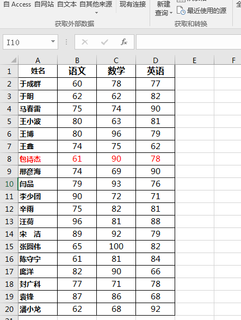Viewport: 241px width, 320px height.
Task: Open 现有连接 connections
Action: 133,4
